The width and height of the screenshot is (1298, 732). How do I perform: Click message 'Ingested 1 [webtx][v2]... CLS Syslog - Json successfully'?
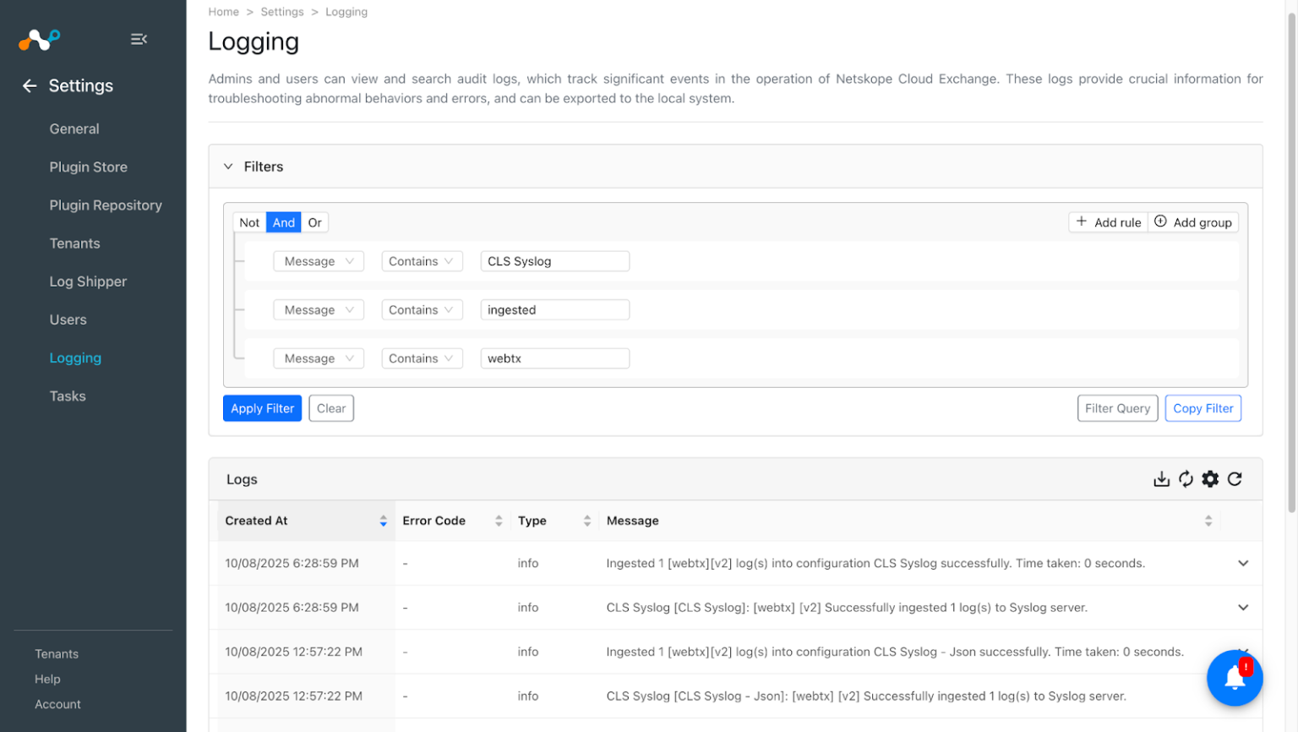click(x=895, y=652)
